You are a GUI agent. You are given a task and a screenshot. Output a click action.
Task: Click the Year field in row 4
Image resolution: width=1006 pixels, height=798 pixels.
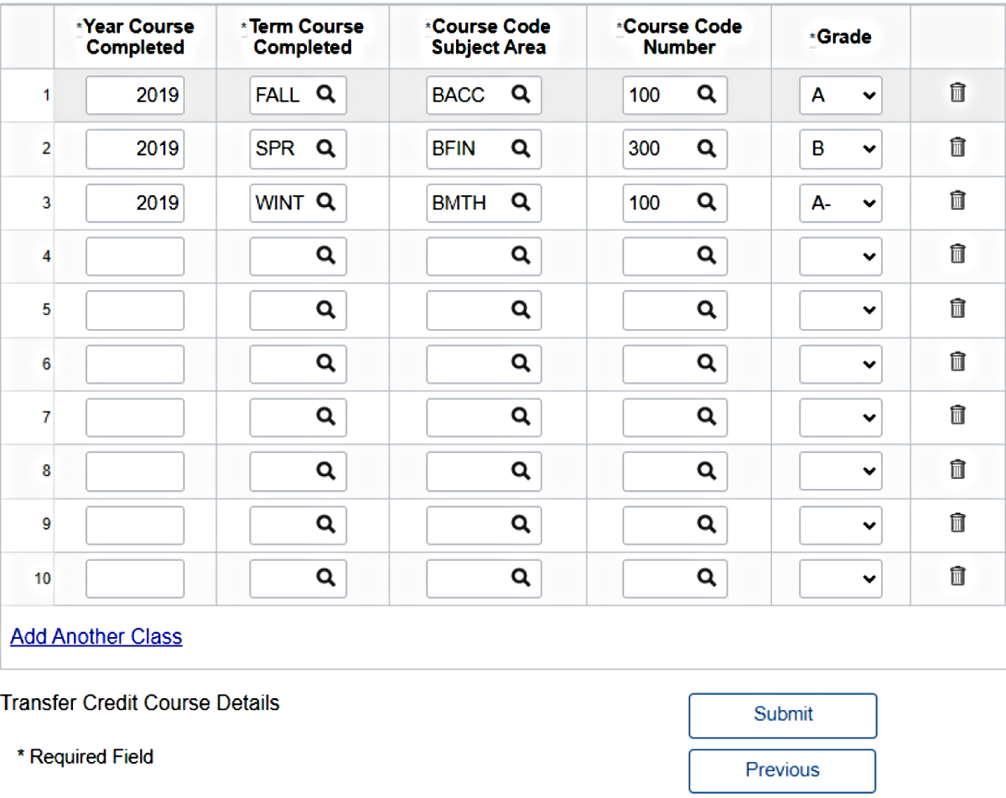coord(135,256)
